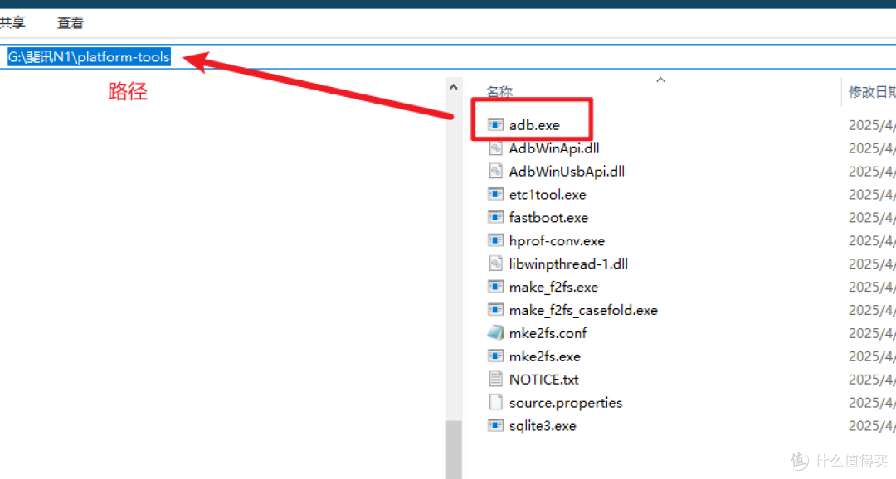Click the modified date of source.properties
The image size is (896, 479).
click(x=872, y=403)
